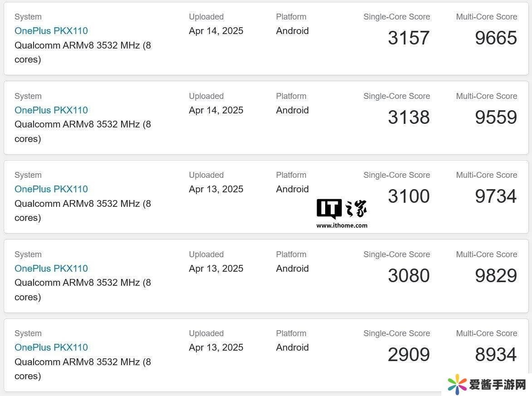The width and height of the screenshot is (532, 396).
Task: Select the 9734 multi-core score
Action: [x=496, y=196]
